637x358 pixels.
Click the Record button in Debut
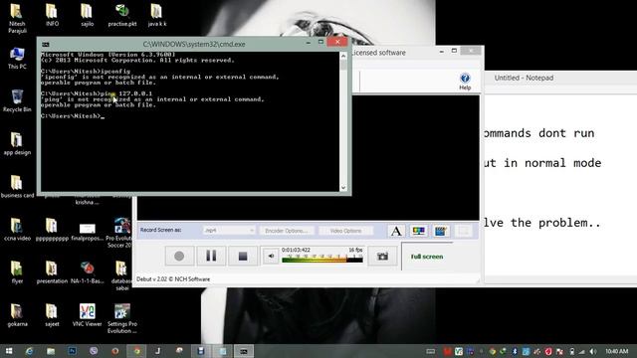point(179,257)
